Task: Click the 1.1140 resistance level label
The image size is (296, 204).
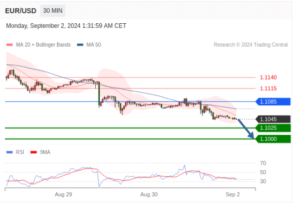Action: [268, 78]
